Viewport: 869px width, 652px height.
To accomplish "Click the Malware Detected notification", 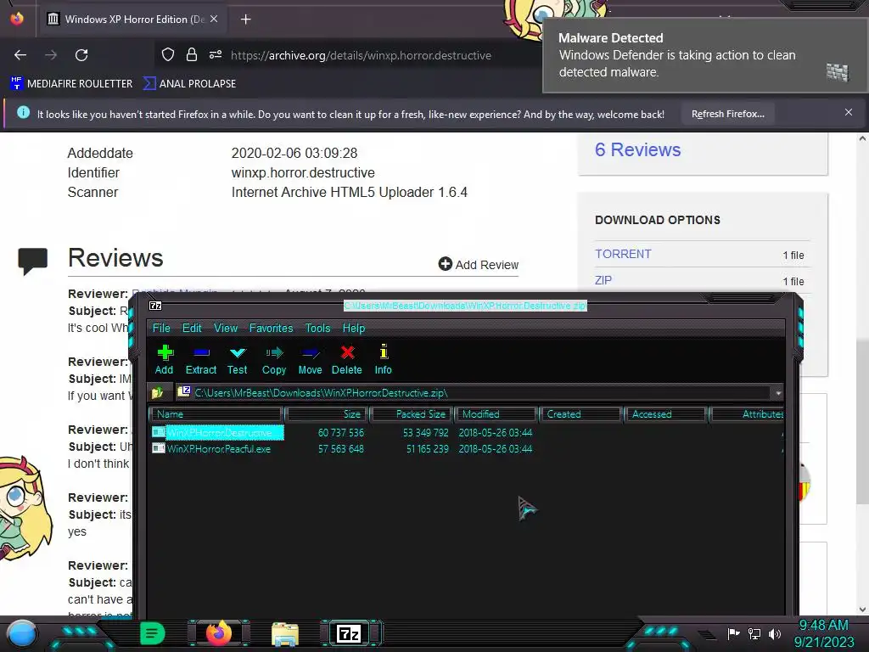I will point(705,55).
